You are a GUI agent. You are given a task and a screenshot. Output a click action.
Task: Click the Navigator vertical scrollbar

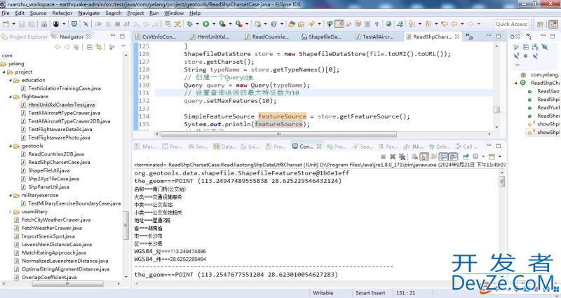coord(126,225)
